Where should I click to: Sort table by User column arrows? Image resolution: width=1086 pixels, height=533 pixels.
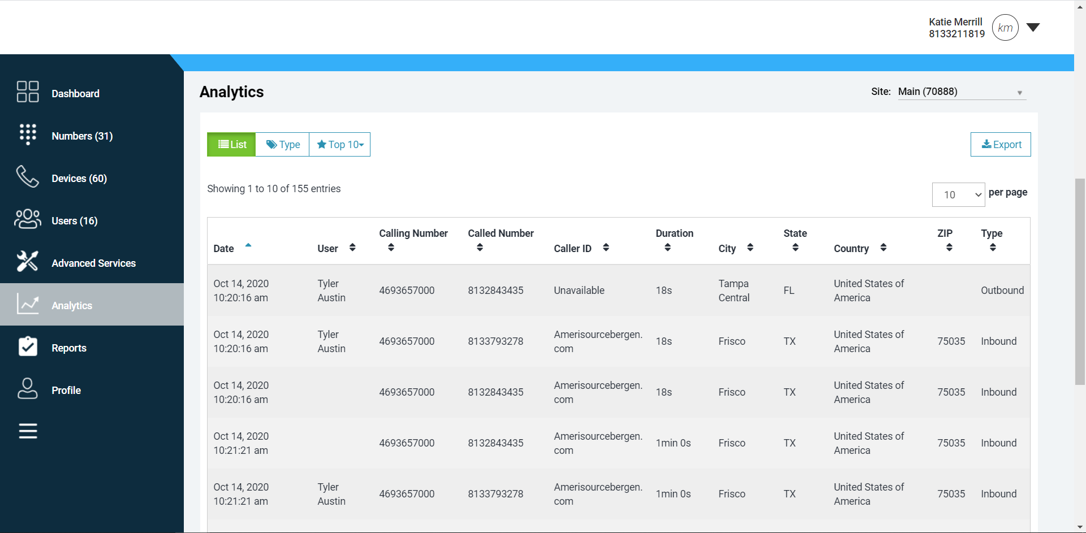352,248
